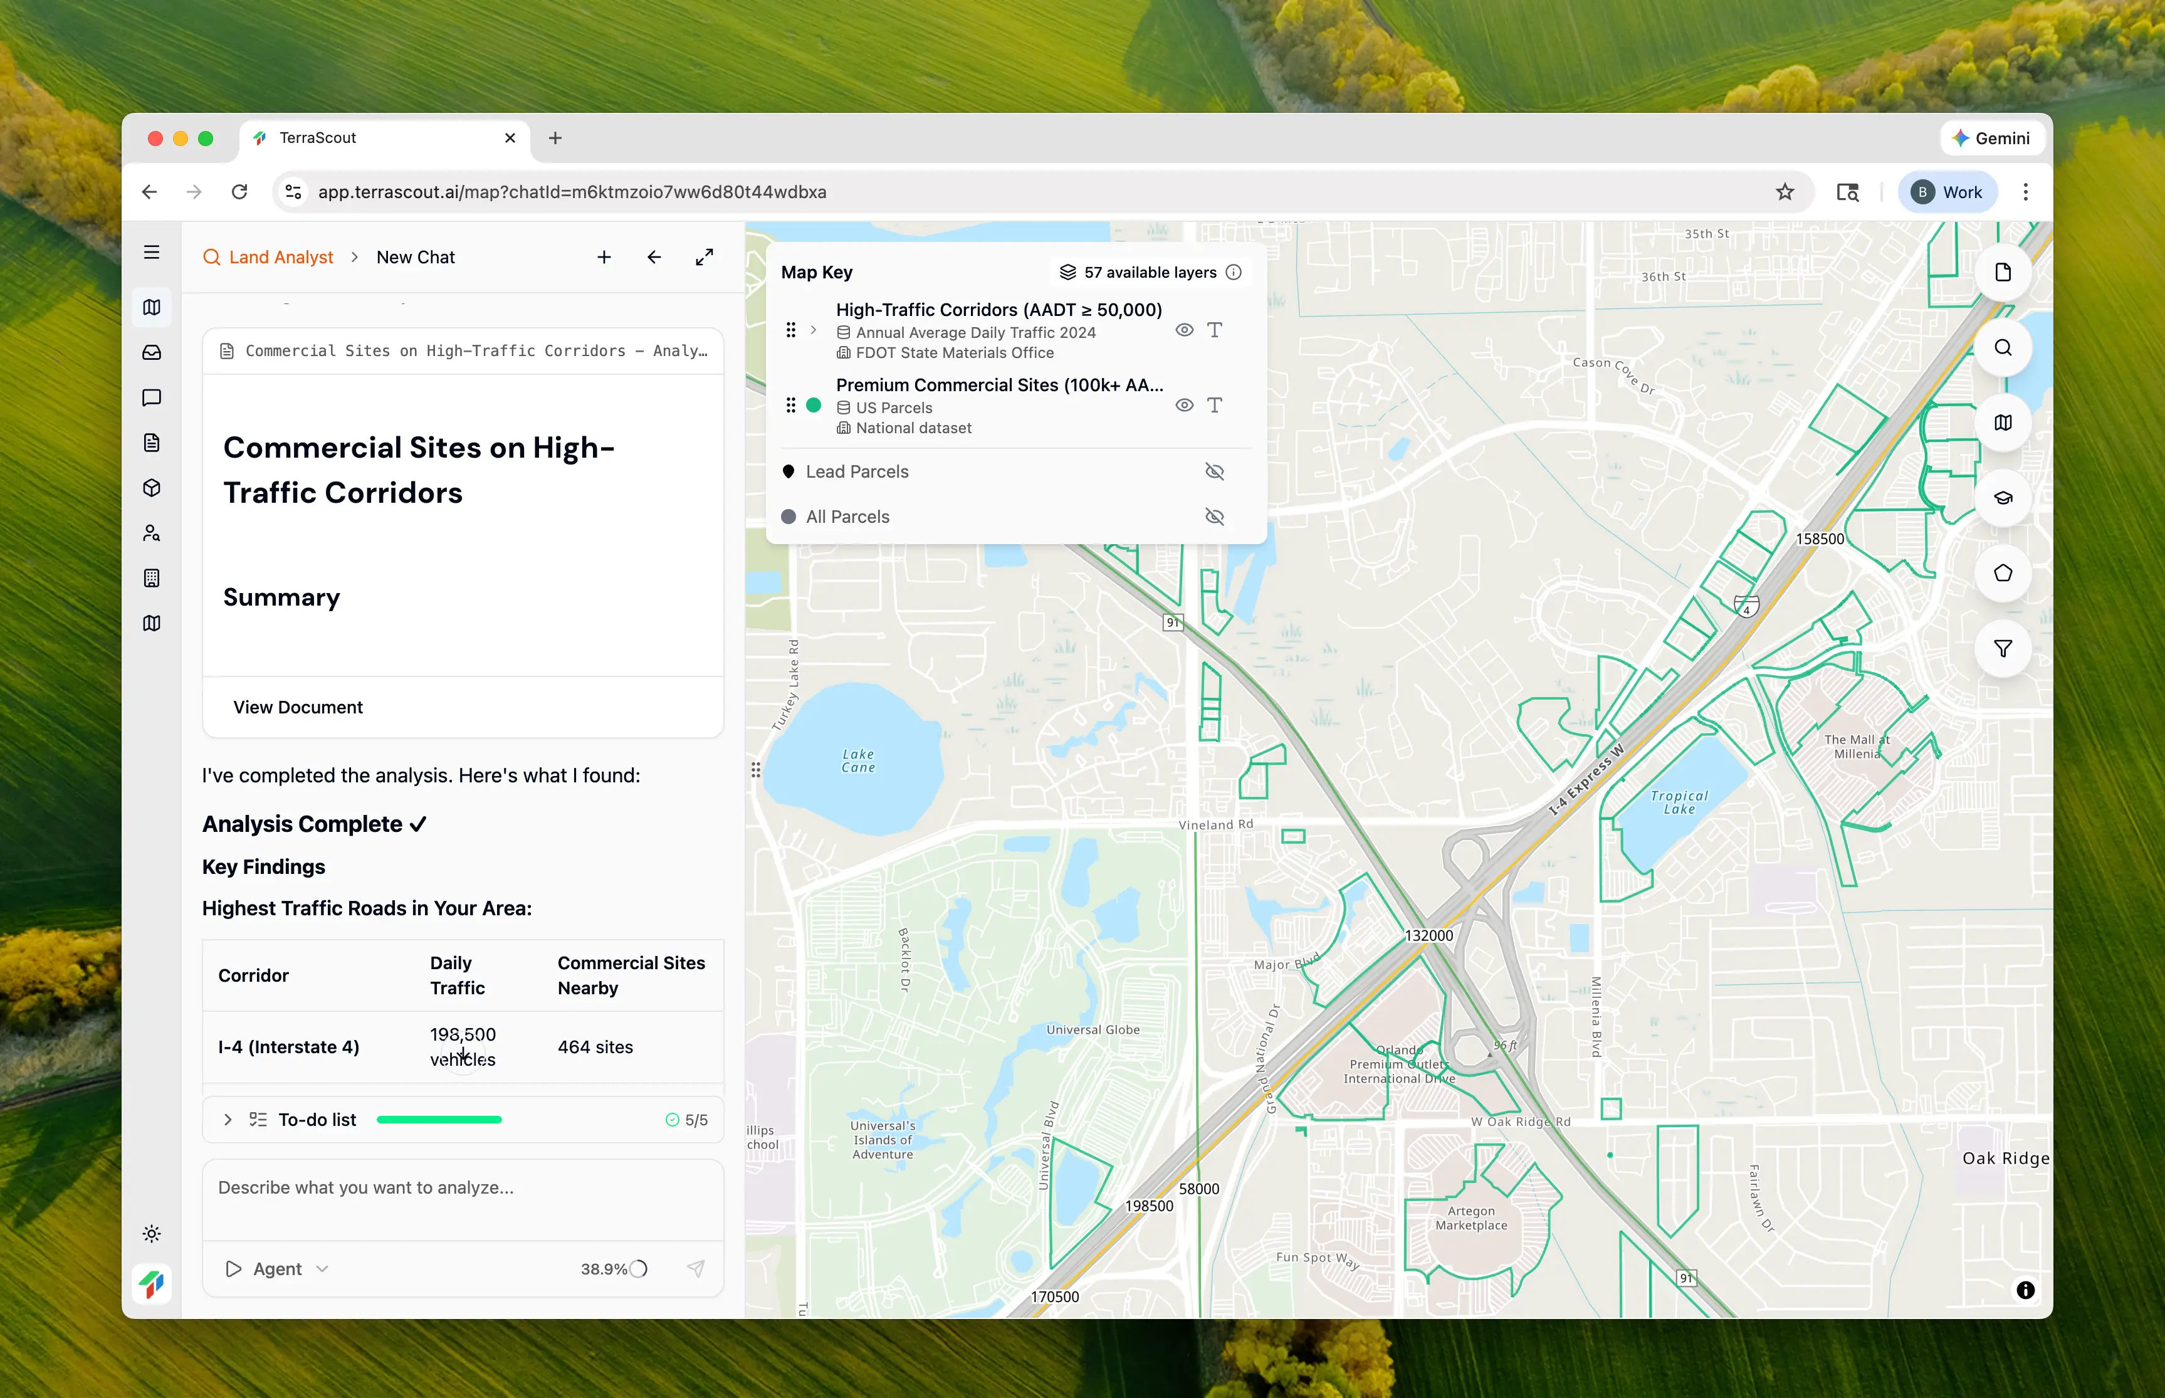Click the filter funnel icon on map
The image size is (2165, 1398).
click(2003, 649)
